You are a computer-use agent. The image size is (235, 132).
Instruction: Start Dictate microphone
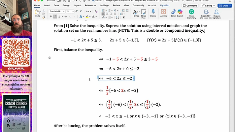click(x=153, y=13)
